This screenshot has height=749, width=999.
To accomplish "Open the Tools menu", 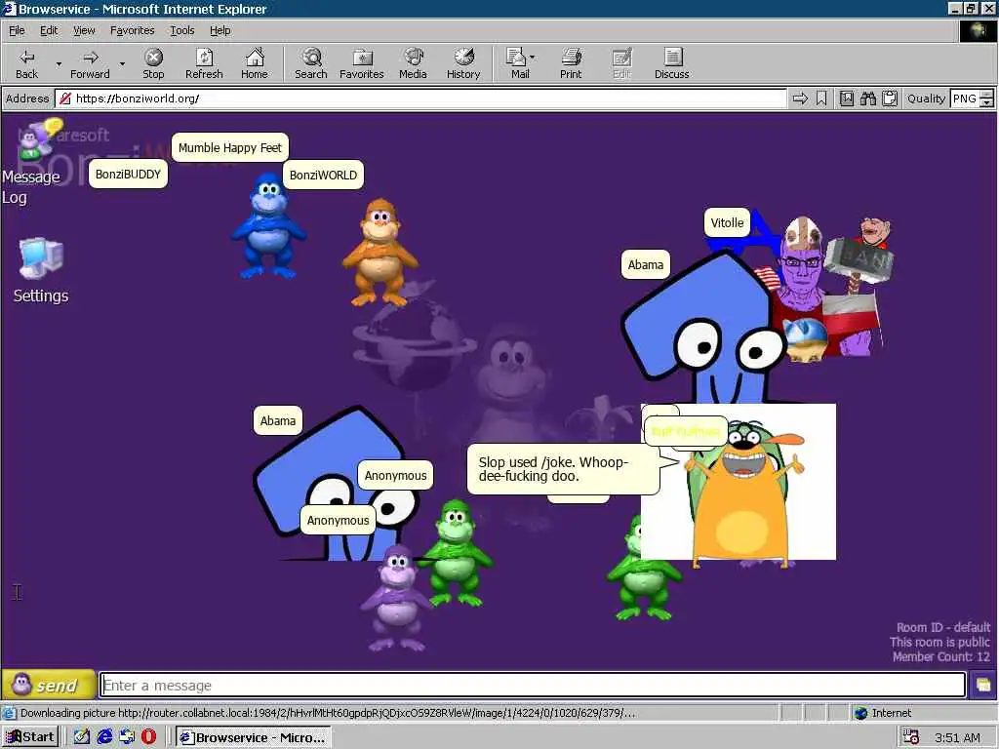I will [181, 30].
